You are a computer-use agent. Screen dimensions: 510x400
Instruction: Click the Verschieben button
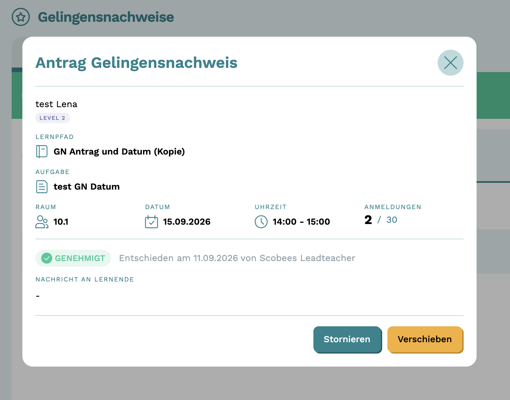click(425, 339)
